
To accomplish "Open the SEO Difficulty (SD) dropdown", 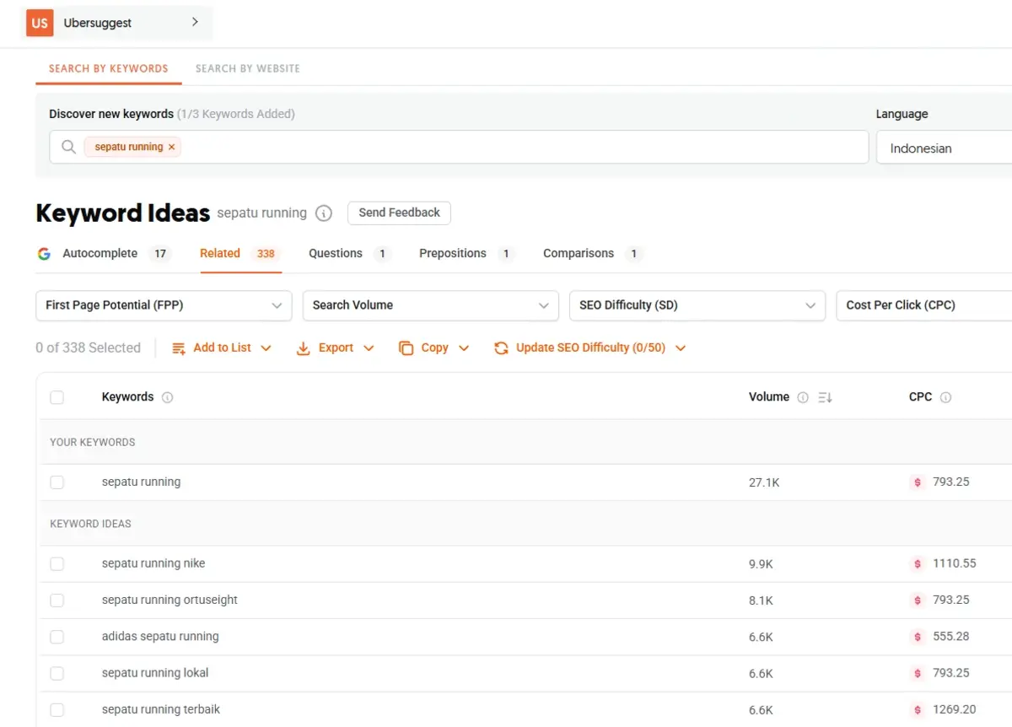I will pos(697,305).
